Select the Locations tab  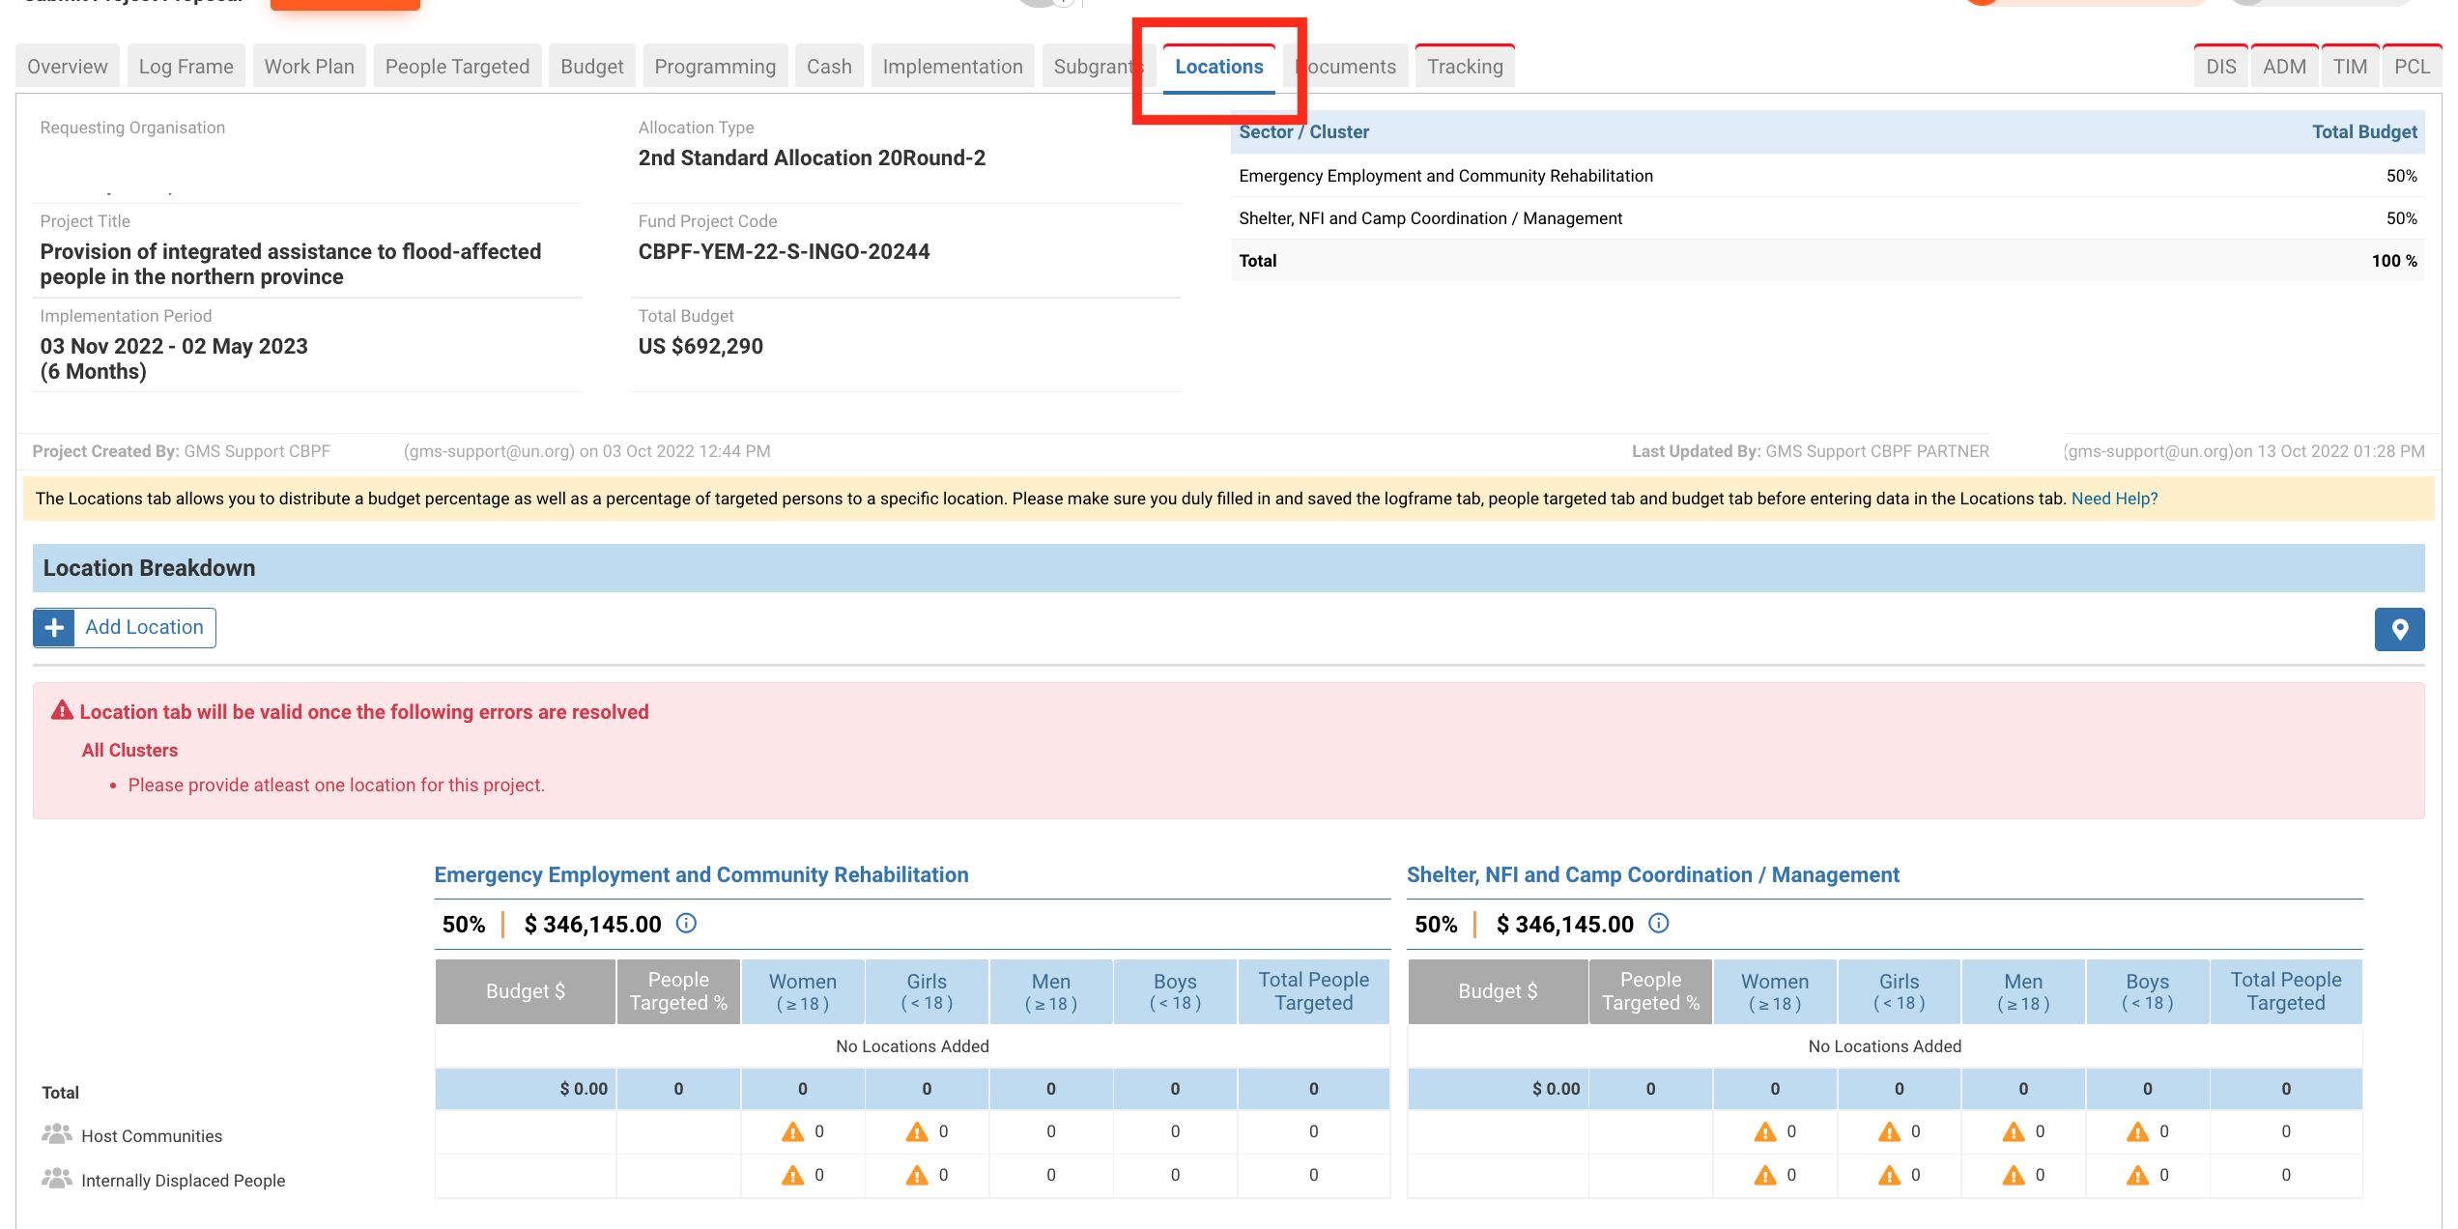point(1219,67)
